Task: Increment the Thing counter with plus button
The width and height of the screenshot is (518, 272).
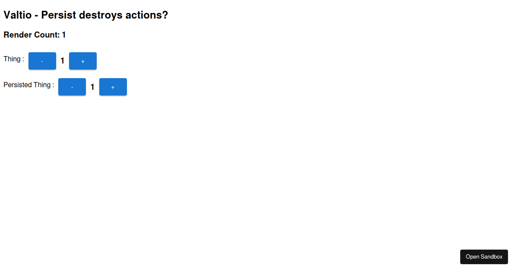Action: point(83,61)
